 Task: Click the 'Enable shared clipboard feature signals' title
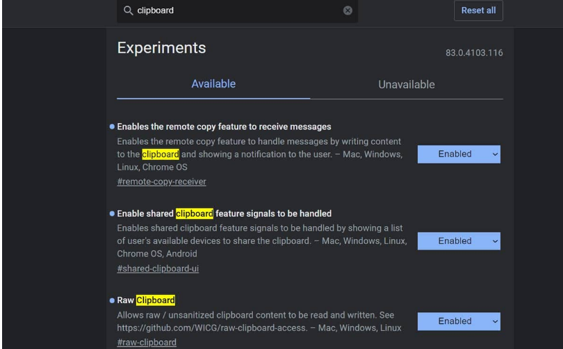[x=224, y=213]
